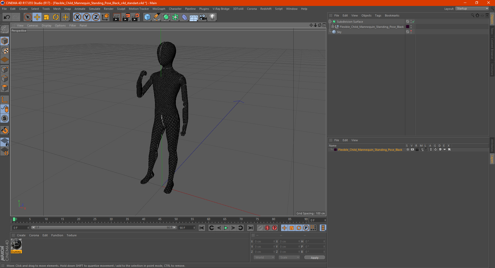
Task: Enable Axis mode L-shaped icon
Action: coord(5,100)
